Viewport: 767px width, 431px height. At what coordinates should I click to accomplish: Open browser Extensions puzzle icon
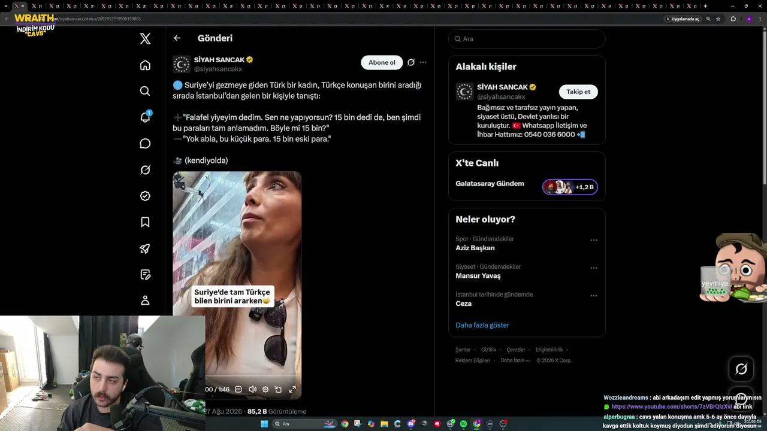click(733, 19)
